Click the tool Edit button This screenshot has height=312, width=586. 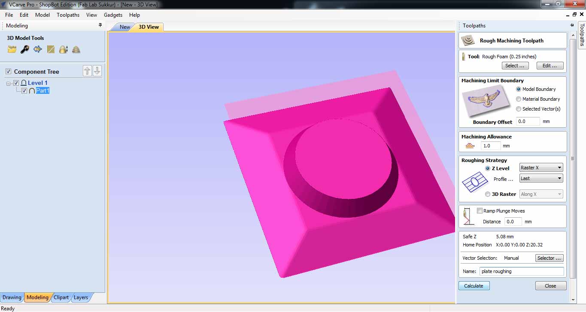tap(550, 66)
